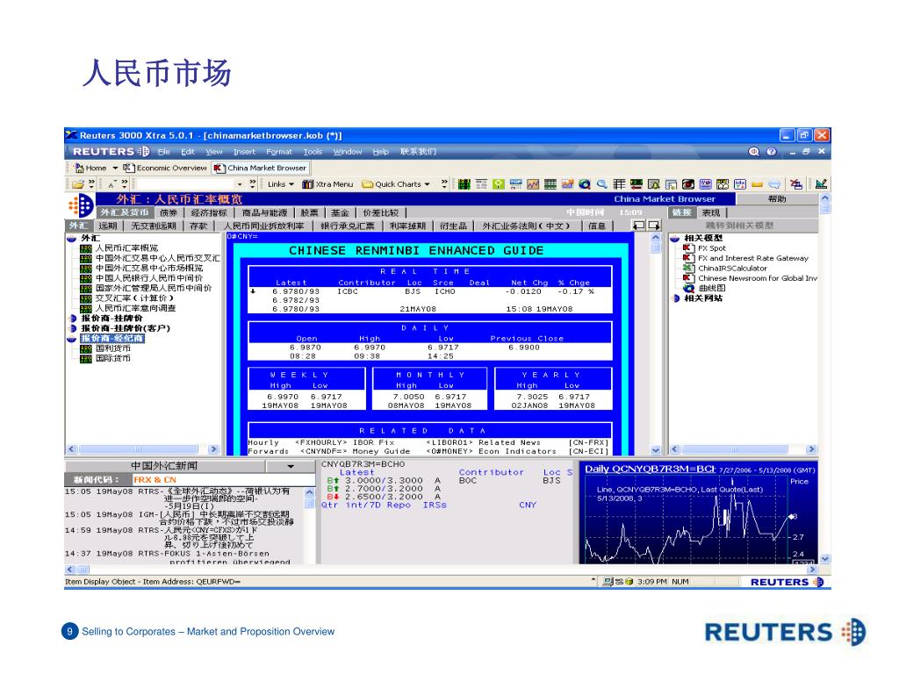Select the 利率掉期 sub-tab
The image size is (899, 674).
407,226
